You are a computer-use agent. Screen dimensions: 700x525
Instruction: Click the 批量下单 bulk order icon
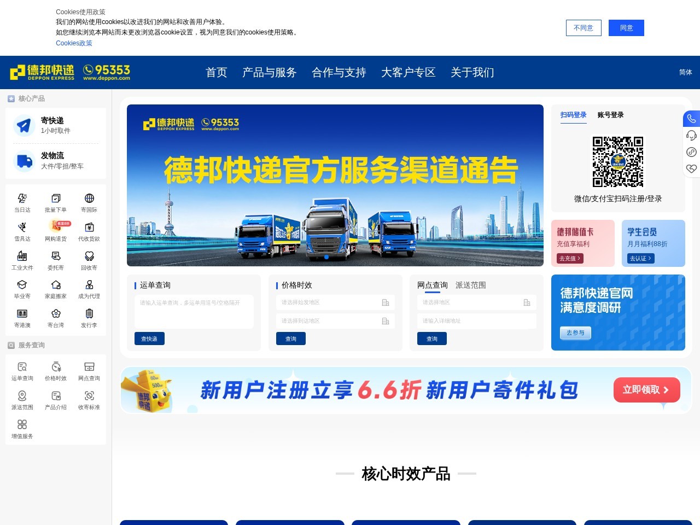(x=56, y=199)
